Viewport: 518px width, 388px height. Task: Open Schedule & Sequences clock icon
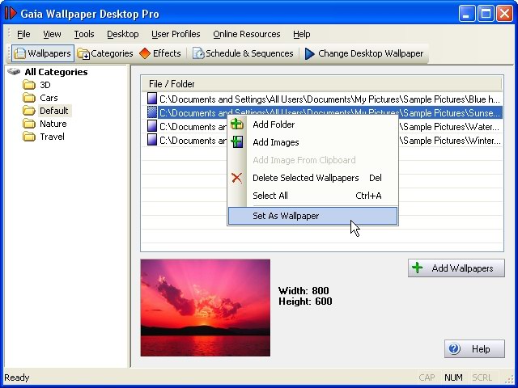tap(198, 53)
